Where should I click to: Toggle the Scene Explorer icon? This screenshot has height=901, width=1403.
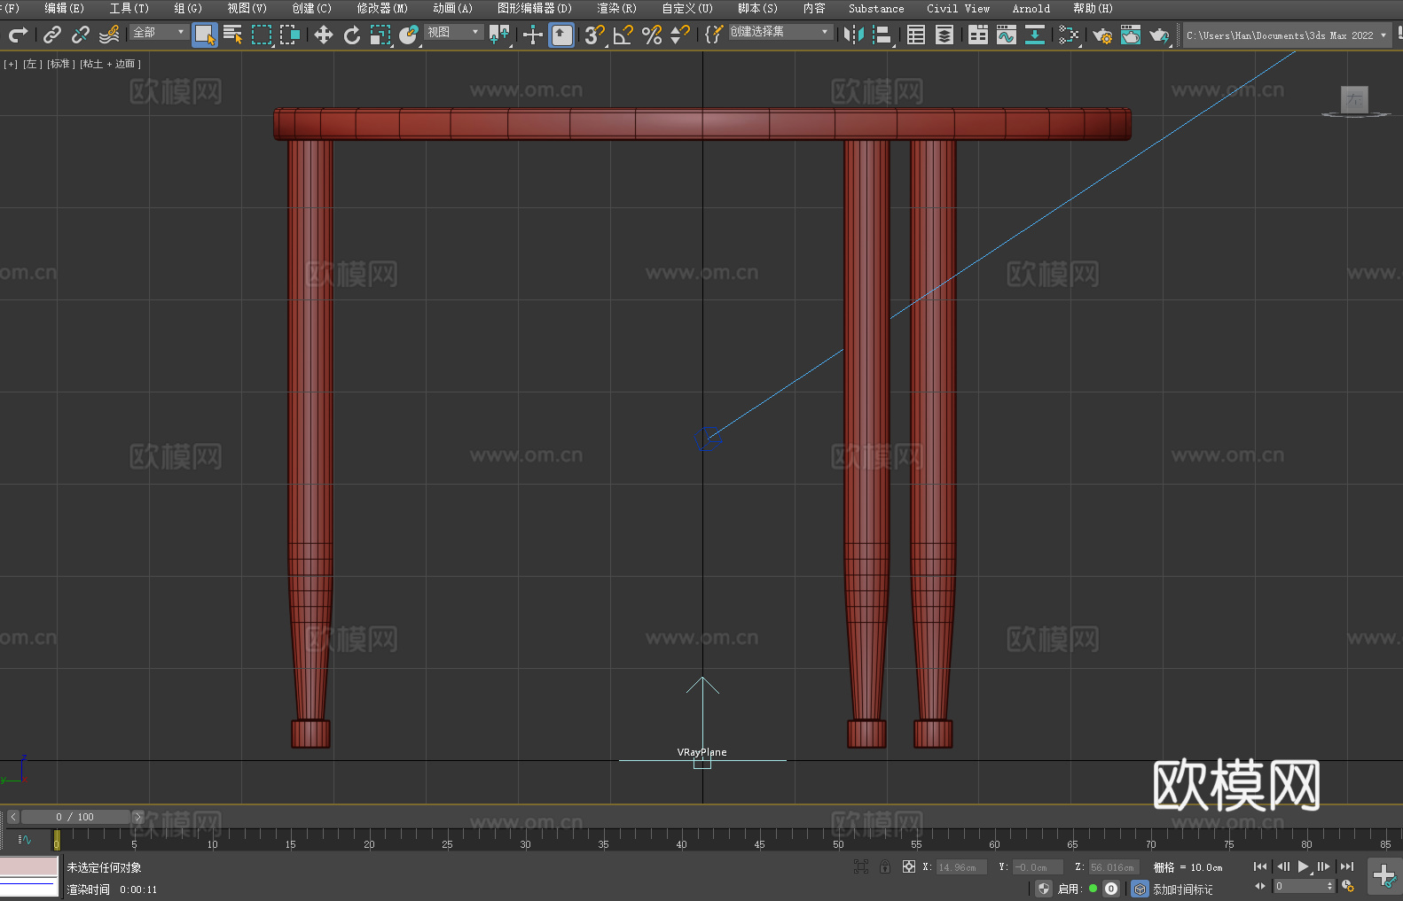click(916, 35)
